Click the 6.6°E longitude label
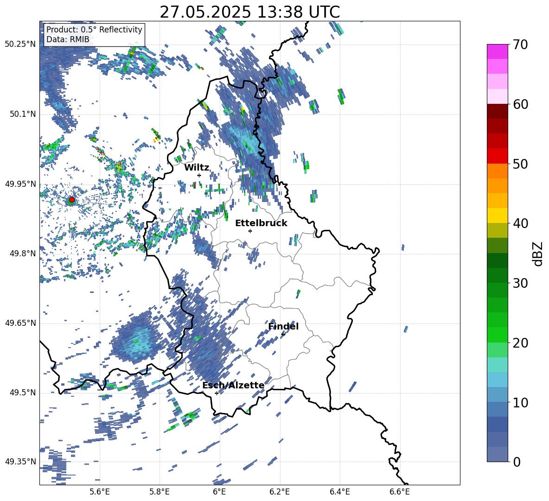549x501 pixels. point(400,492)
